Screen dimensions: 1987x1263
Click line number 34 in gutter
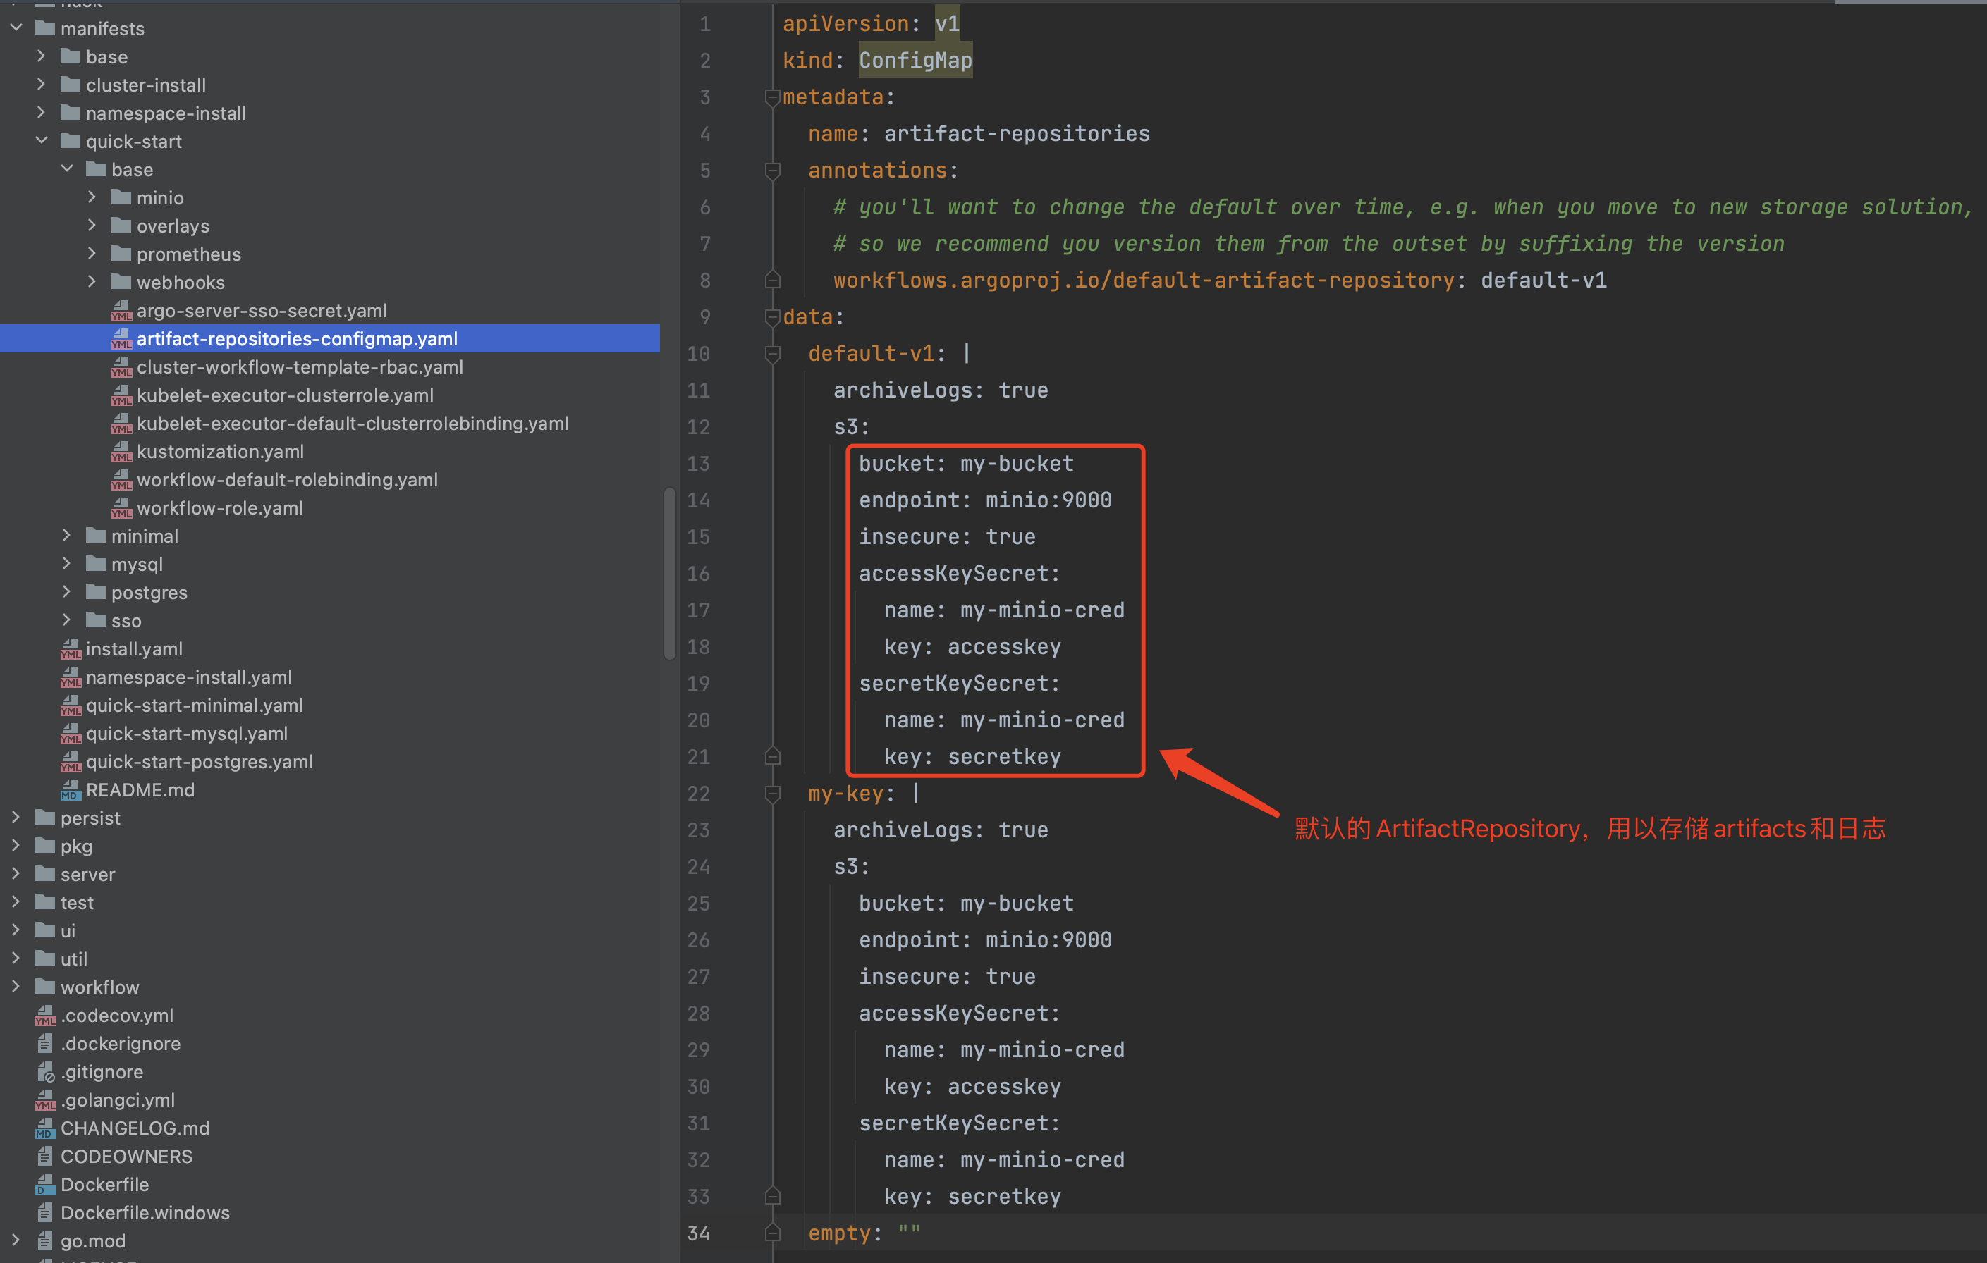[698, 1233]
